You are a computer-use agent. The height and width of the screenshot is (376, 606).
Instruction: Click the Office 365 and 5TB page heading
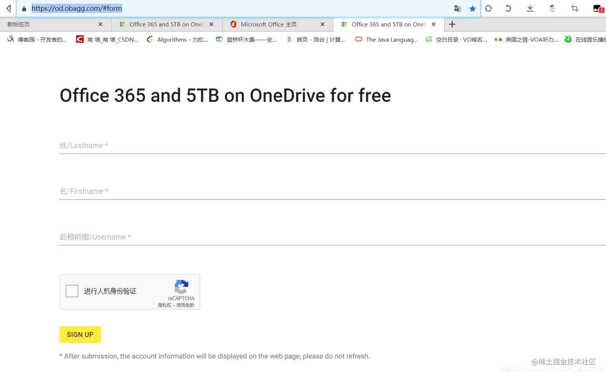tap(225, 95)
